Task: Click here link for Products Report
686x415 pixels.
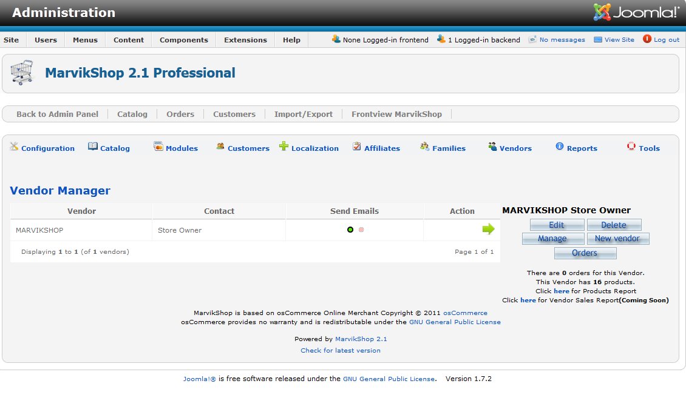Action: coord(562,291)
